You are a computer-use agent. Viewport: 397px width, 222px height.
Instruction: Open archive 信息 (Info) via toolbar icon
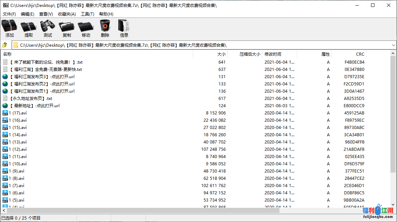point(124,28)
